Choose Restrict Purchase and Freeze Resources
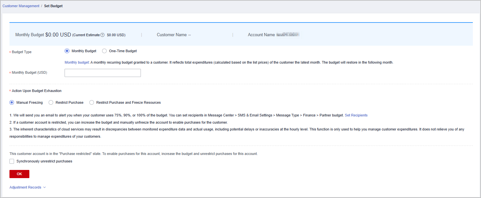The image size is (481, 198). tap(92, 102)
